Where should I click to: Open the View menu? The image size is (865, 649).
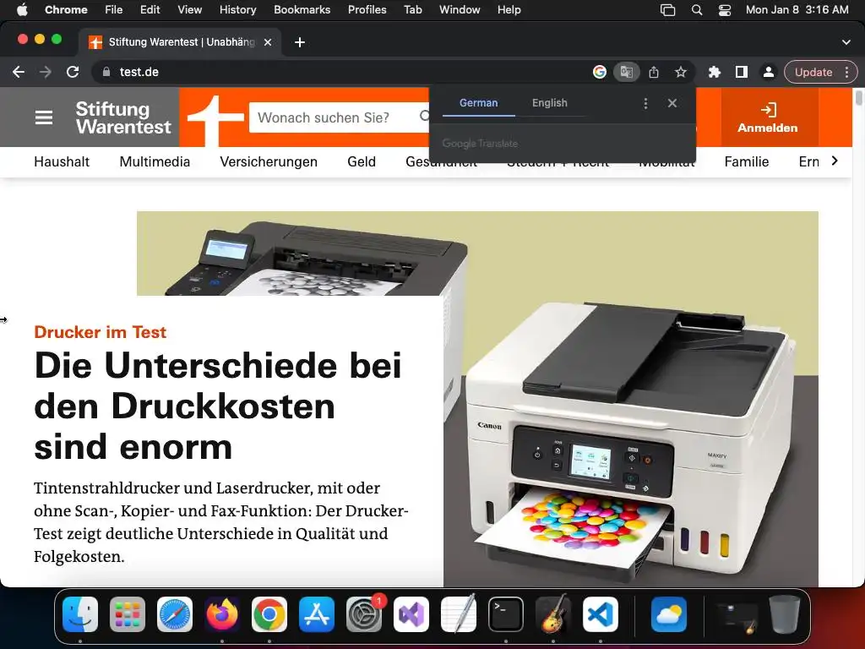click(x=189, y=9)
